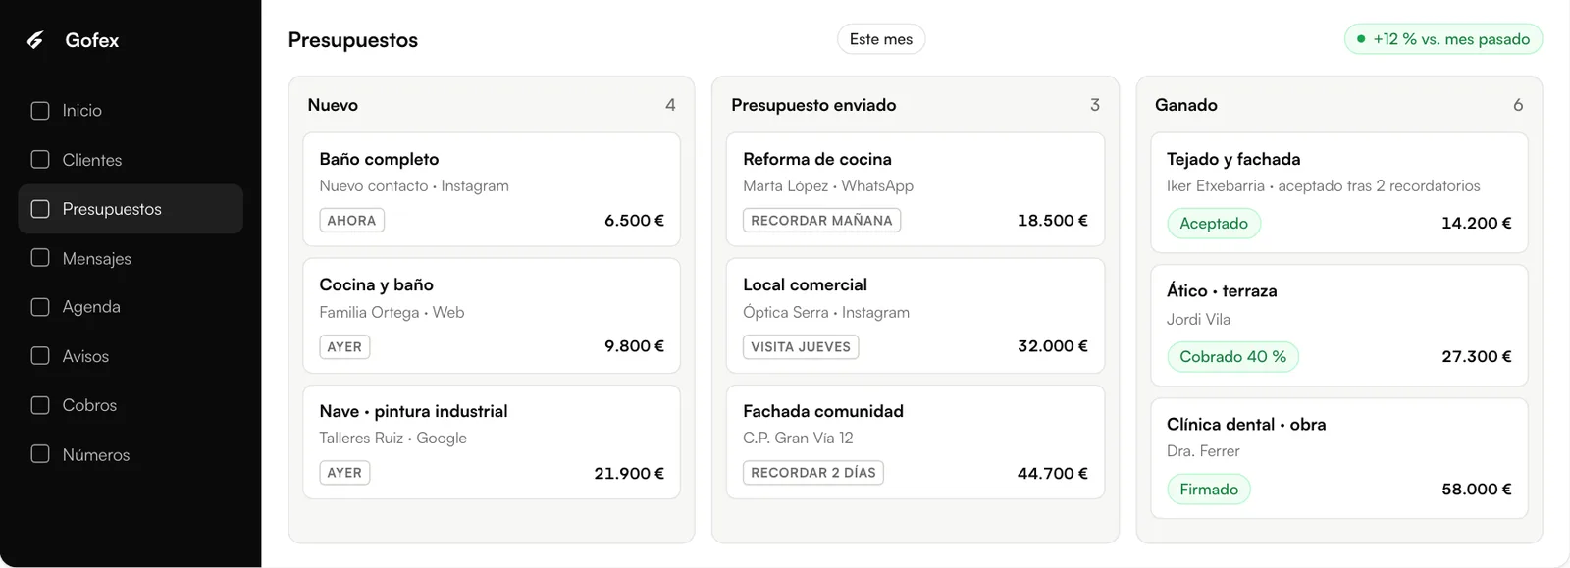Click the Dra. Ferrer client name

[x=1203, y=451]
